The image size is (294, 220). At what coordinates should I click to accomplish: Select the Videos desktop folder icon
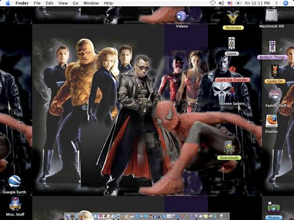click(x=182, y=16)
